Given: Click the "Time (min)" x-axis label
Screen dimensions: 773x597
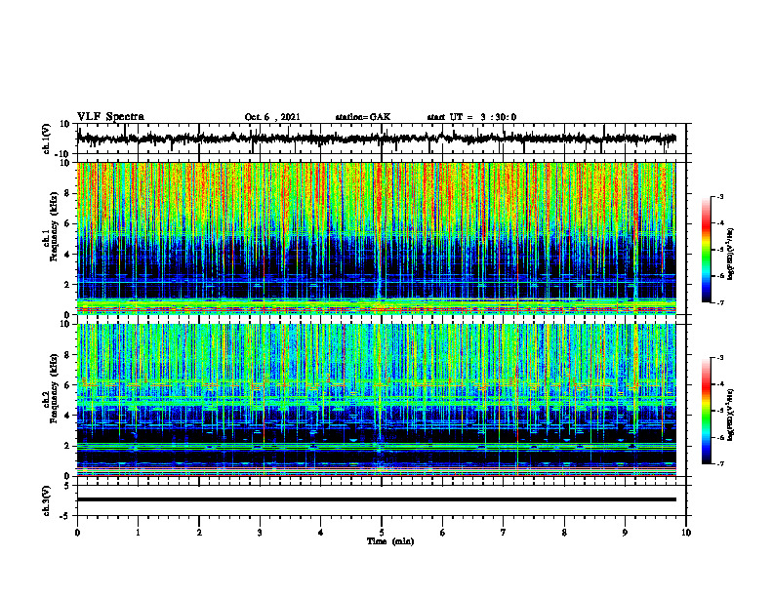Looking at the screenshot, I should pos(390,541).
